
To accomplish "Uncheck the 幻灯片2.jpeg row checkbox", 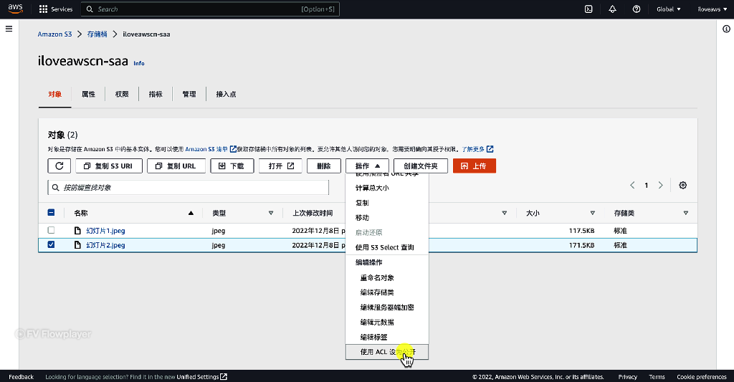I will 51,245.
